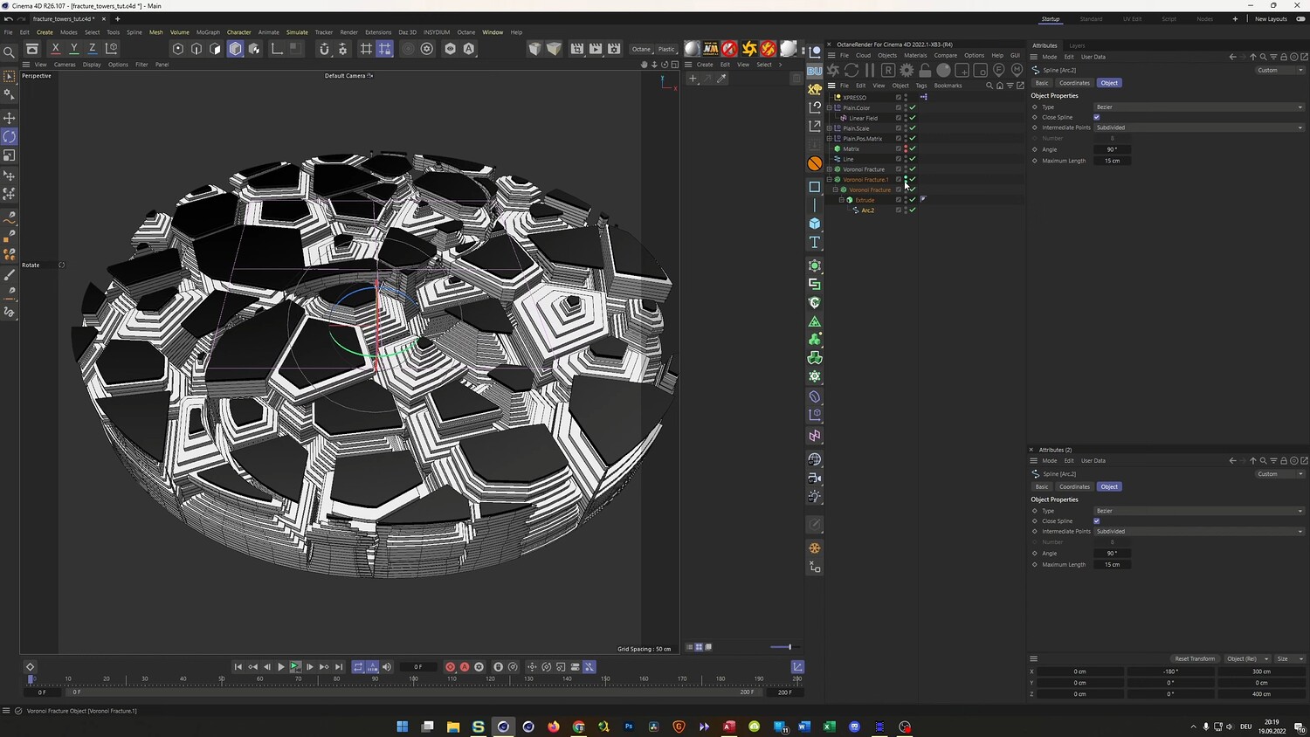Image resolution: width=1310 pixels, height=737 pixels.
Task: Click the Plastic button in toolbar
Action: [x=666, y=49]
